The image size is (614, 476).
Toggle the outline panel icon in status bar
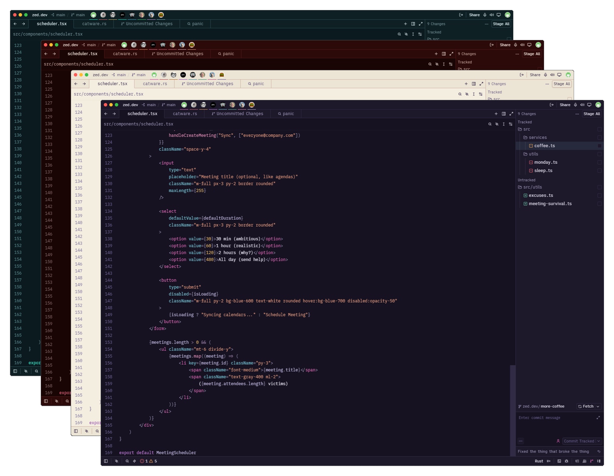click(577, 461)
